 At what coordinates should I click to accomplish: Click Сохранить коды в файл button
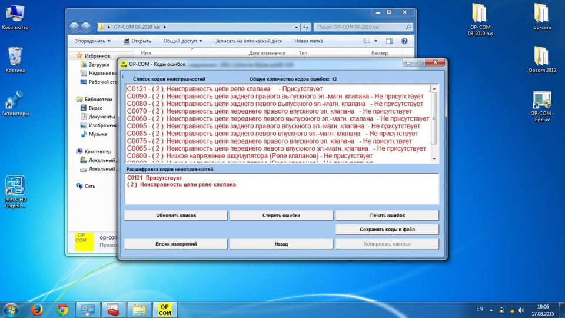click(x=387, y=229)
